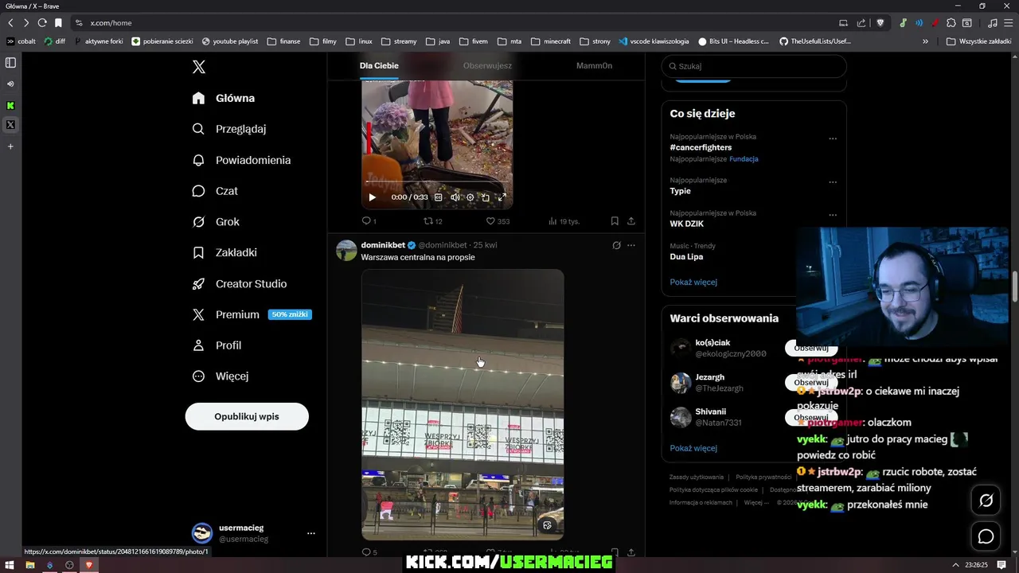View analytics showing 19 tys.

click(x=564, y=221)
